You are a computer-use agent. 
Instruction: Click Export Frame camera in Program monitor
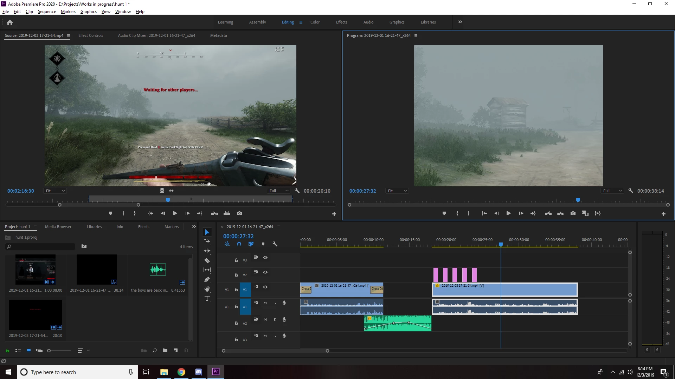[573, 213]
